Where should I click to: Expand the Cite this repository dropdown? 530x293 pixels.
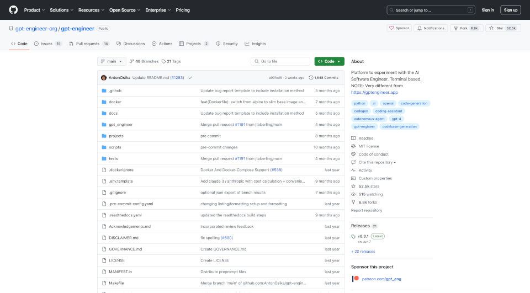point(377,162)
